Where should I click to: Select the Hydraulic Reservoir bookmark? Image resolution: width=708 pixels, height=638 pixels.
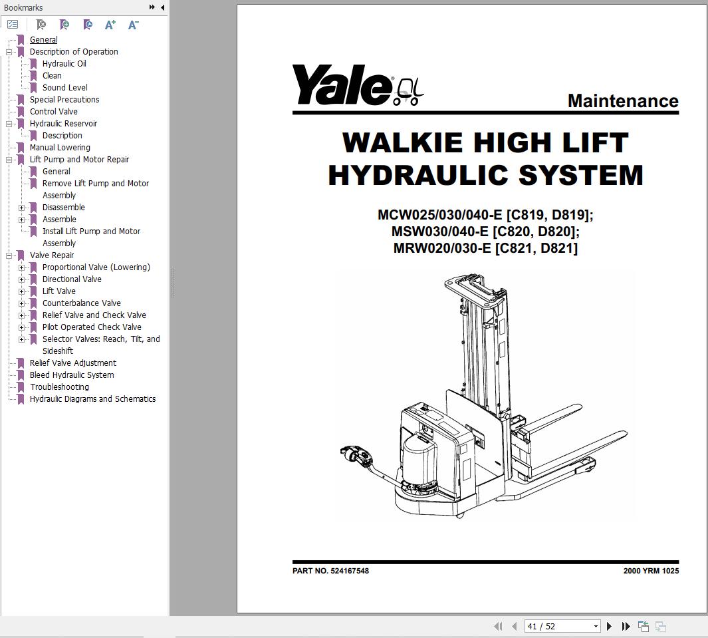point(63,123)
